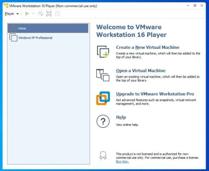Choose Open a Virtual Machine text link
Image resolution: width=209 pixels, height=171 pixels.
point(140,71)
